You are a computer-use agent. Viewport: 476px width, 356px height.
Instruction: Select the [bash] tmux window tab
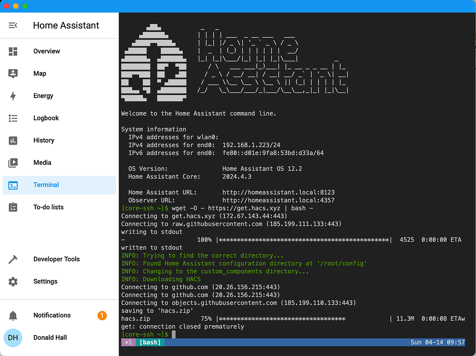click(x=150, y=343)
